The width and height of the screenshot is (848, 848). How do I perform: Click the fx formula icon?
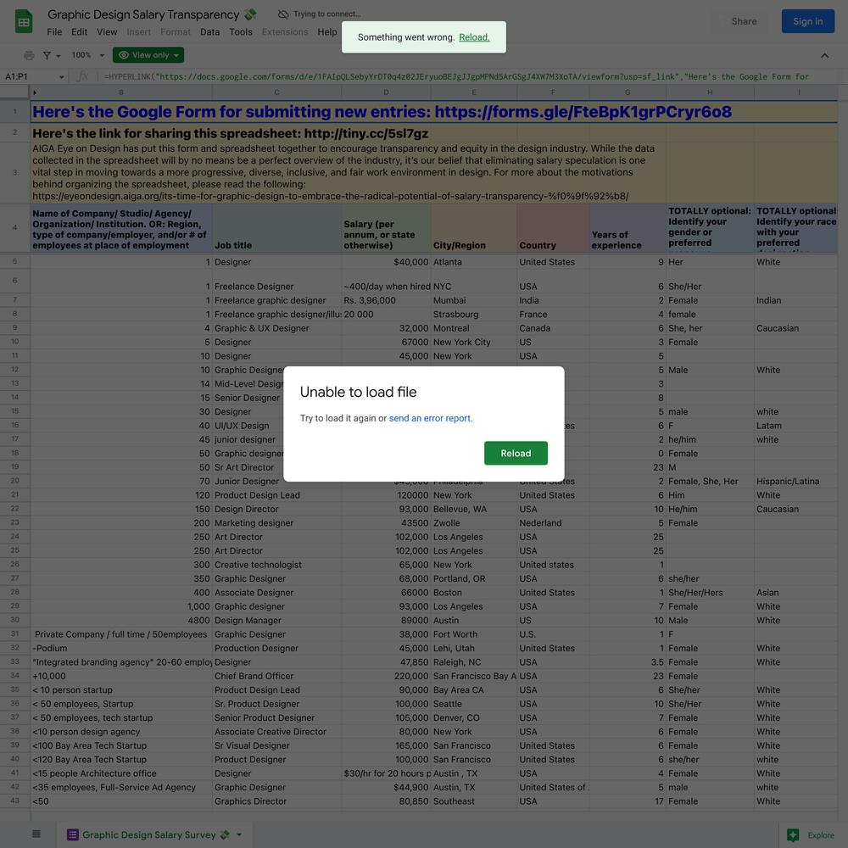click(x=82, y=76)
